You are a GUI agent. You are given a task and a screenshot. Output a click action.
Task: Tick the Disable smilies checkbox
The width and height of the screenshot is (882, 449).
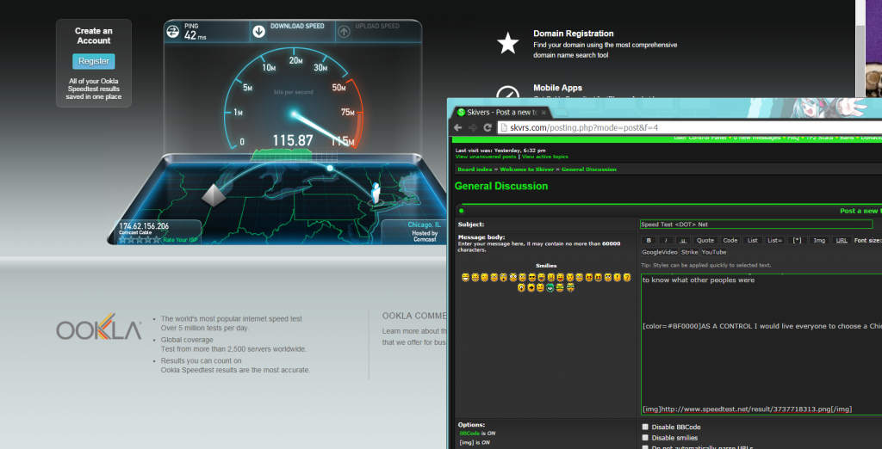[645, 437]
